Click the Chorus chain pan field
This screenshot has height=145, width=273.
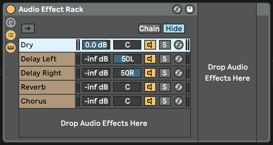point(127,101)
